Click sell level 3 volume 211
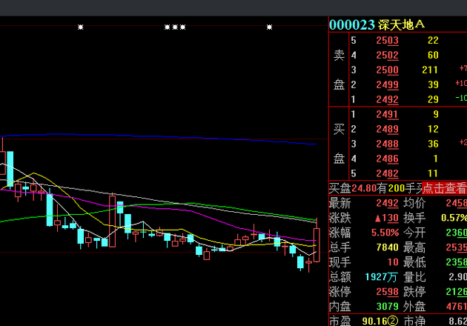The image size is (467, 326). pyautogui.click(x=430, y=70)
